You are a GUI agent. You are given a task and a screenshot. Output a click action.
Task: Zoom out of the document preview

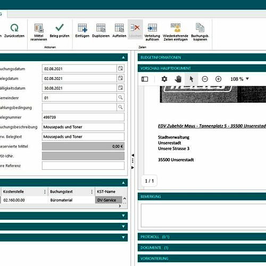click(205, 79)
